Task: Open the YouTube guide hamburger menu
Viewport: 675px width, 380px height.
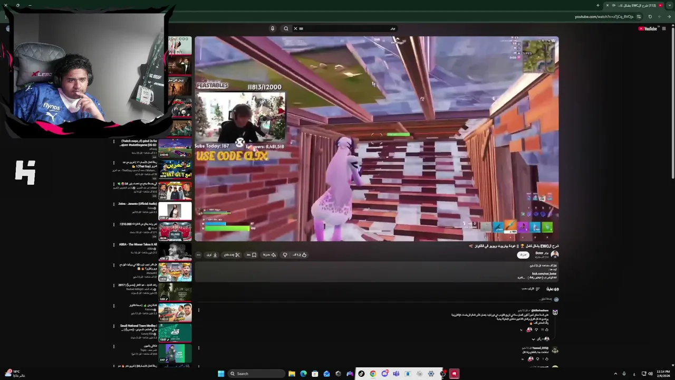Action: [663, 28]
